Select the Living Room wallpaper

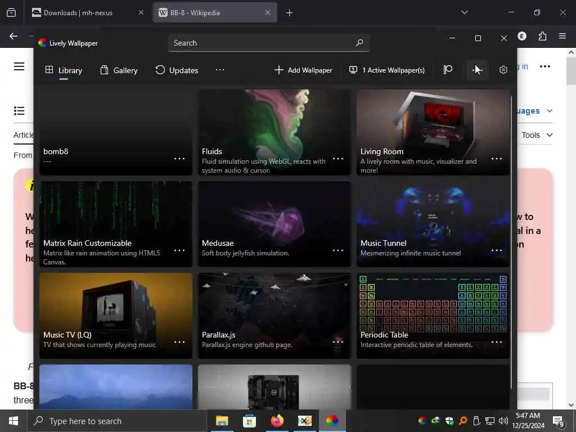click(x=433, y=132)
